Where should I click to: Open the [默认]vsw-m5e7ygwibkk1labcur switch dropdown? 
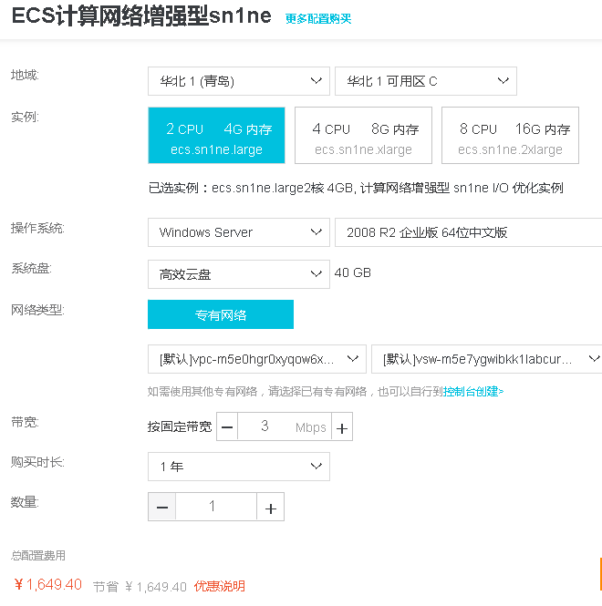[487, 359]
